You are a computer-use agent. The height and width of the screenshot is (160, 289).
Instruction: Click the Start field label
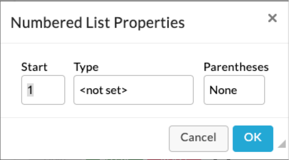coord(34,67)
